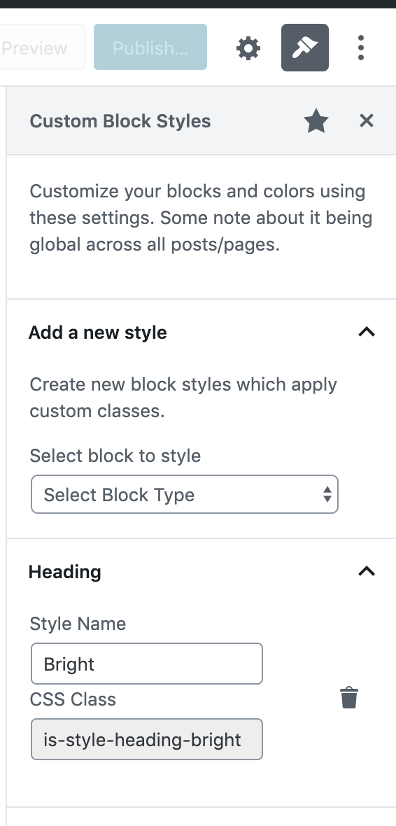396x826 pixels.
Task: Unpin sidebar with the star icon
Action: 316,121
